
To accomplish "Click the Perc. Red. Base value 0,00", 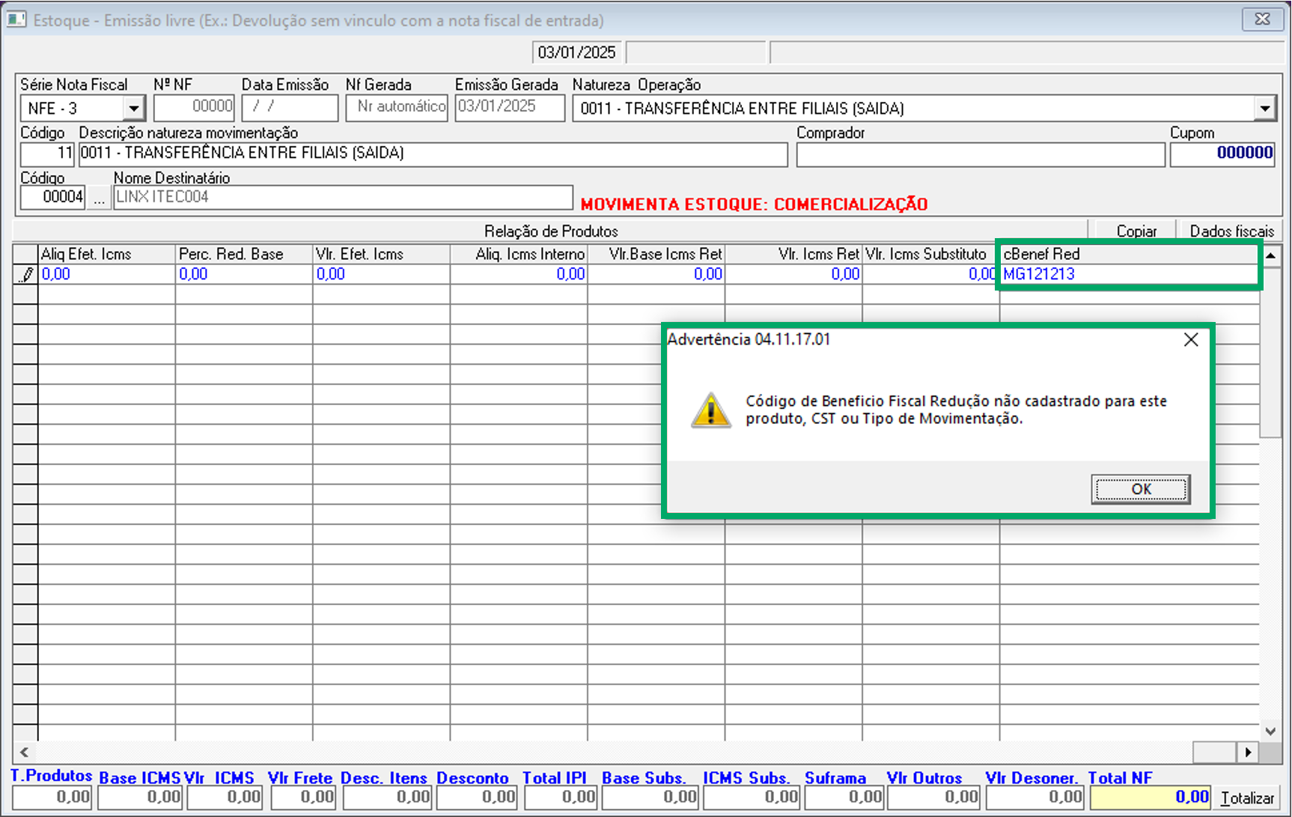I will click(x=244, y=274).
